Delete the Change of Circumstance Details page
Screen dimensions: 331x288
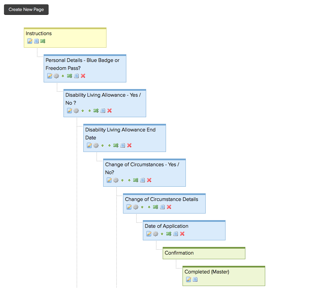169,207
